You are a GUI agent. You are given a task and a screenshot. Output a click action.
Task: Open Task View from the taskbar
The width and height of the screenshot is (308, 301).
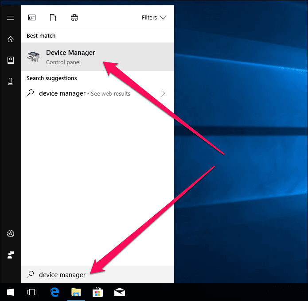[x=32, y=292]
